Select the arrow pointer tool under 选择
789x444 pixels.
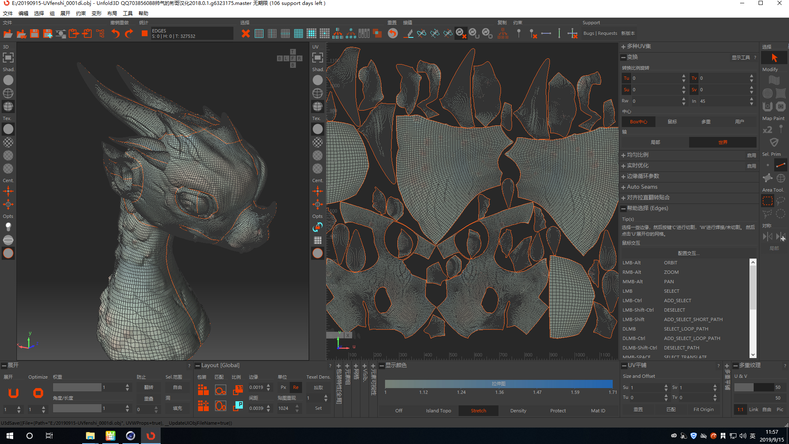775,58
